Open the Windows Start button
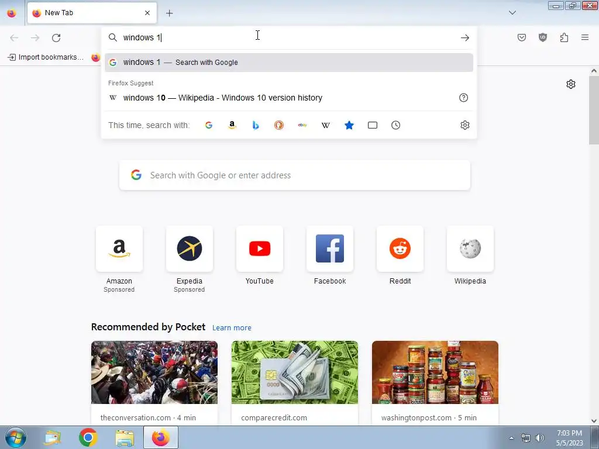This screenshot has height=449, width=599. tap(16, 437)
